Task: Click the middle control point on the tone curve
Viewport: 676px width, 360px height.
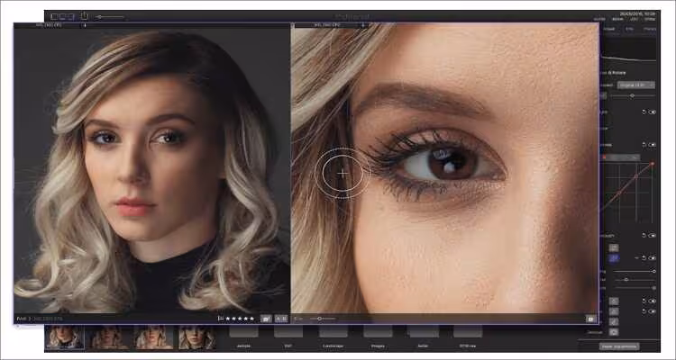Action: [636, 175]
